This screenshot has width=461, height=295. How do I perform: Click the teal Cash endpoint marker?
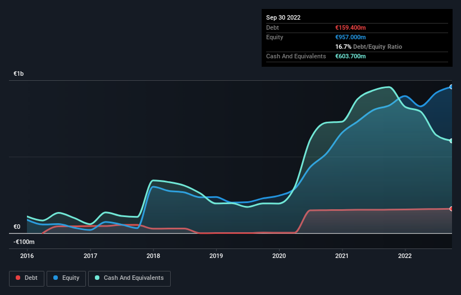451,141
